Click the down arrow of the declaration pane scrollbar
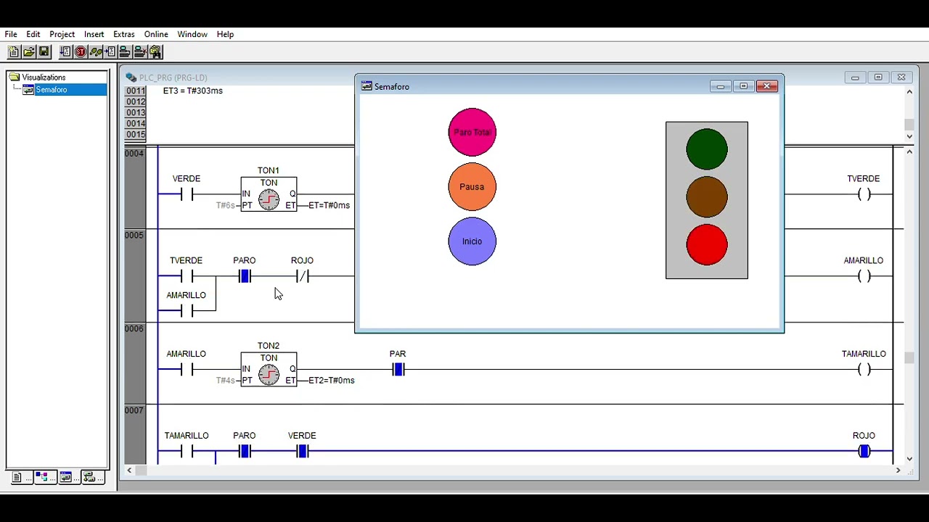 909,136
